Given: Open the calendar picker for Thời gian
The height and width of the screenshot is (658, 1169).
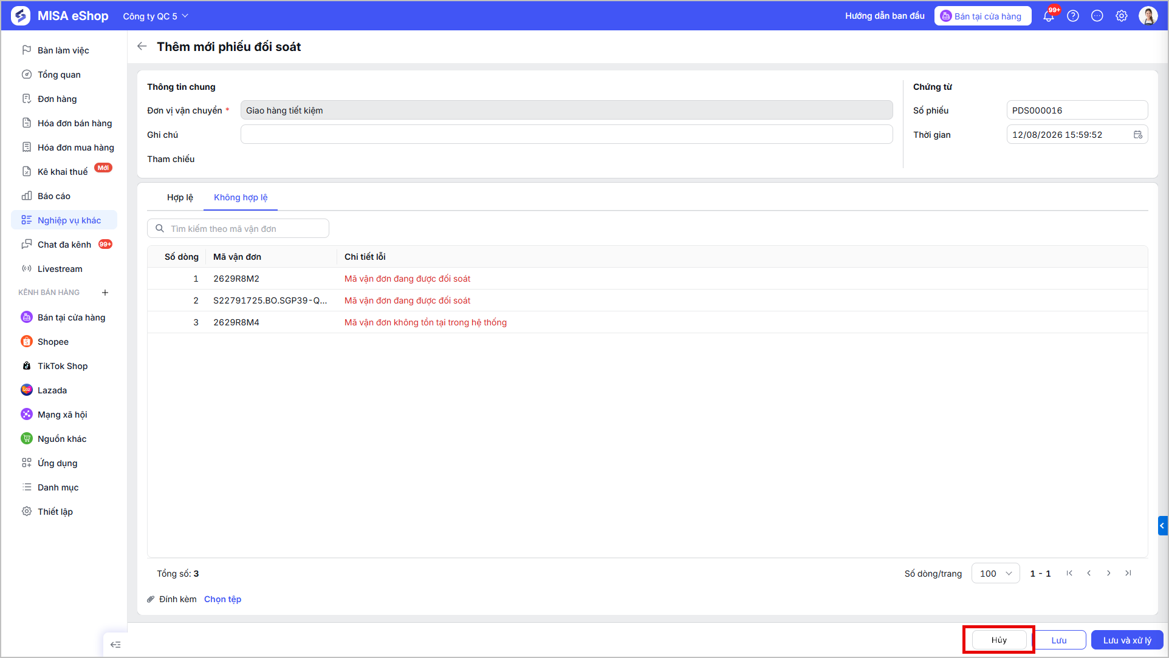Looking at the screenshot, I should pyautogui.click(x=1138, y=135).
